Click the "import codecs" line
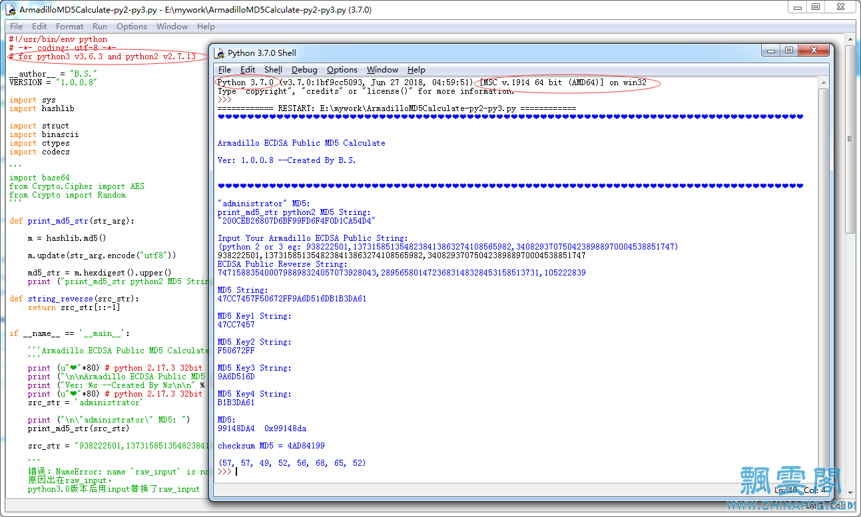Image resolution: width=861 pixels, height=517 pixels. pyautogui.click(x=39, y=152)
